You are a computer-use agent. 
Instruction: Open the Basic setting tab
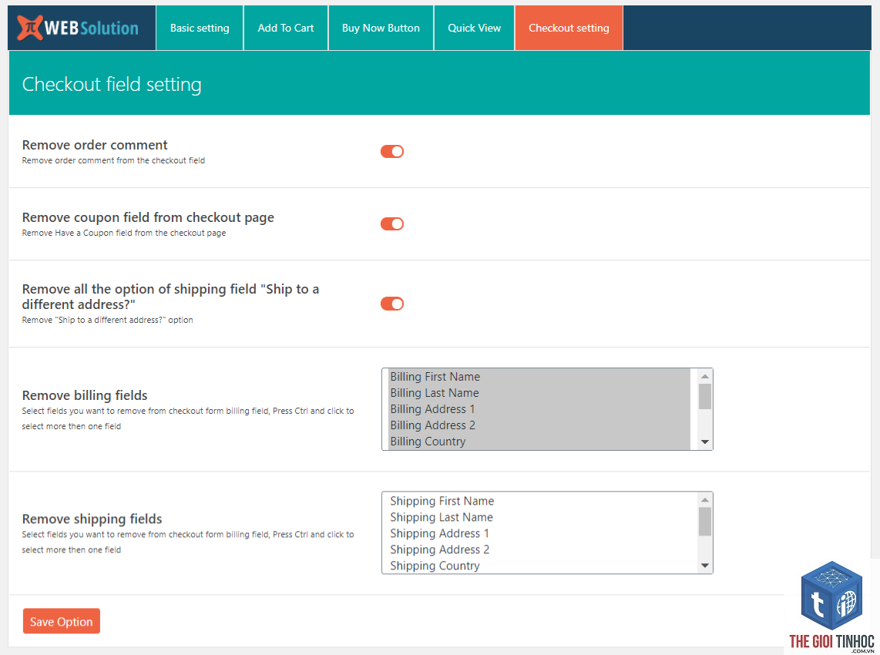(x=200, y=28)
